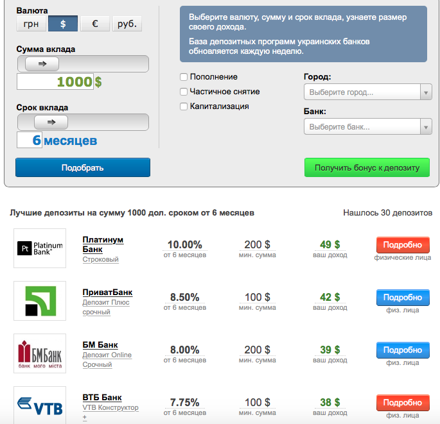
Task: Select the euro currency option
Action: coord(95,24)
